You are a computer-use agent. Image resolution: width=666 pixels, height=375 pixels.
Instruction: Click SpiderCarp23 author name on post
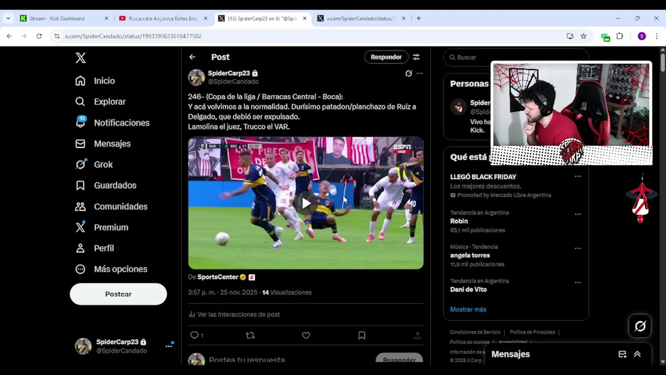pyautogui.click(x=229, y=73)
